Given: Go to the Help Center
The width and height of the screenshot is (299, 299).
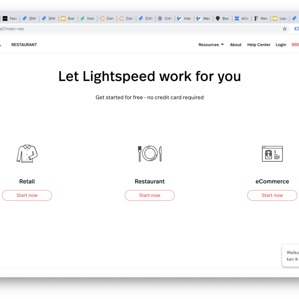Looking at the screenshot, I should pyautogui.click(x=259, y=45).
